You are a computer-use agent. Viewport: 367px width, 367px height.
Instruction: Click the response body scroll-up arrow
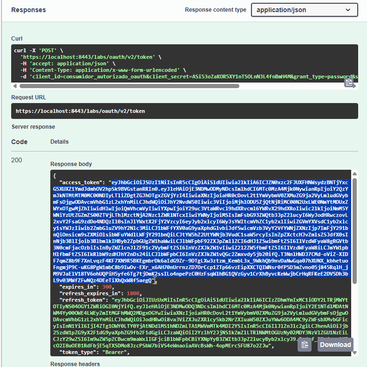354,174
